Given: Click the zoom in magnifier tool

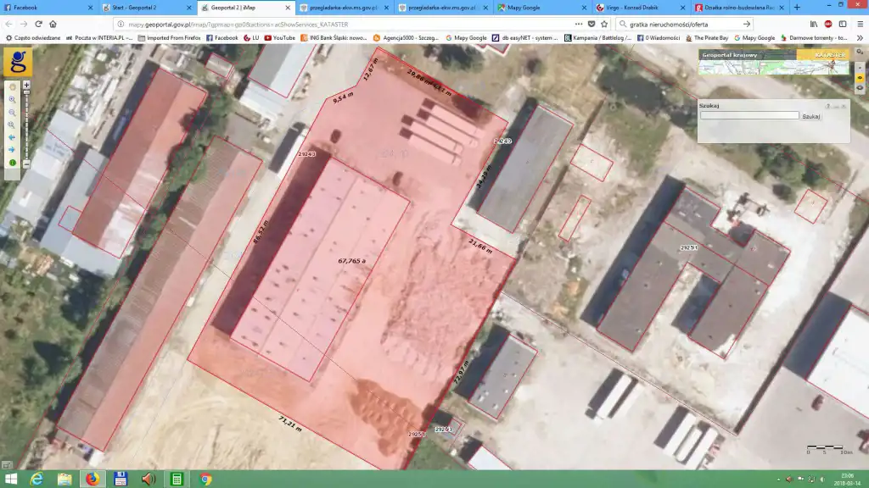Looking at the screenshot, I should point(13,99).
